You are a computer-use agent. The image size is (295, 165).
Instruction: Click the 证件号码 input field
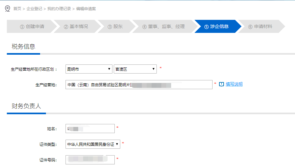[90, 160]
